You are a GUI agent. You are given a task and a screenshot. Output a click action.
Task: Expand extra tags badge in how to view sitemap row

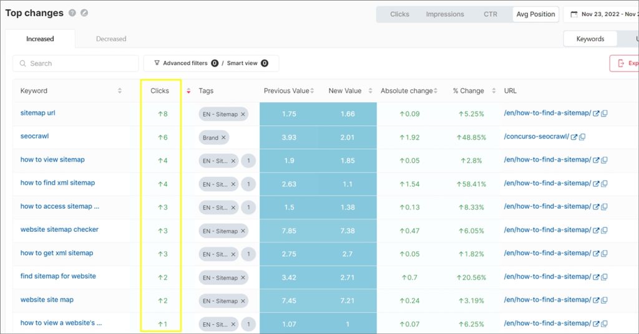[248, 161]
